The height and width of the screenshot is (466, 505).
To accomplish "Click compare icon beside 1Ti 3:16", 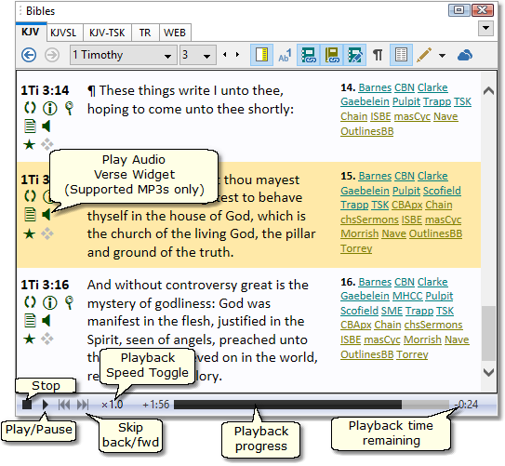I will 30,302.
